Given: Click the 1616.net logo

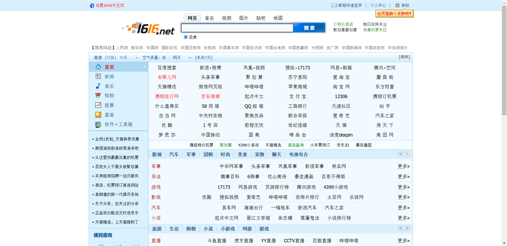Looking at the screenshot, I should point(148,29).
